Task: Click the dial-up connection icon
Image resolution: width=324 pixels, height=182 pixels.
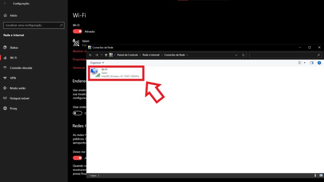Action: click(x=5, y=68)
